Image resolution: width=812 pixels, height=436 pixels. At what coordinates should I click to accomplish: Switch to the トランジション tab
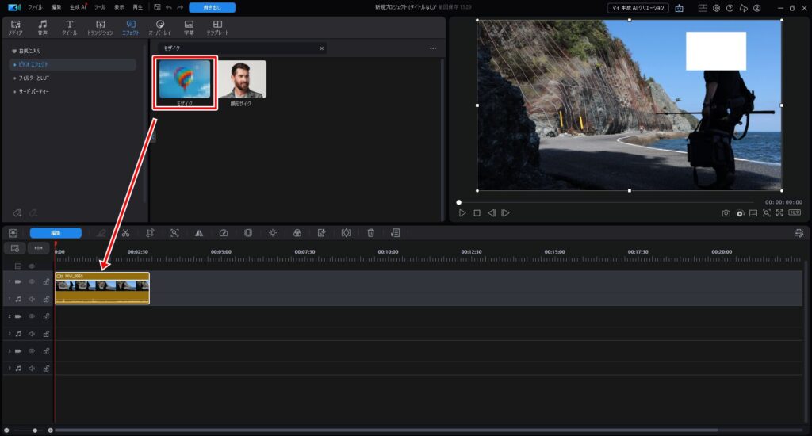(100, 28)
